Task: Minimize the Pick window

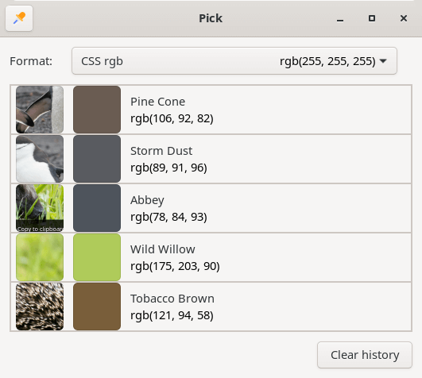Action: pos(340,18)
